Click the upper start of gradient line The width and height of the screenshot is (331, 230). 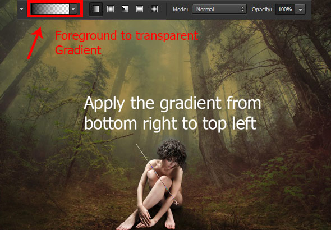pyautogui.click(x=136, y=145)
